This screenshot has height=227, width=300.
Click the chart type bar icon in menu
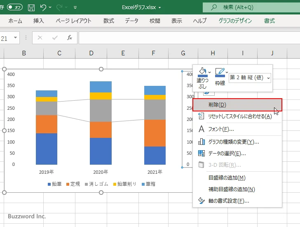coord(201,142)
